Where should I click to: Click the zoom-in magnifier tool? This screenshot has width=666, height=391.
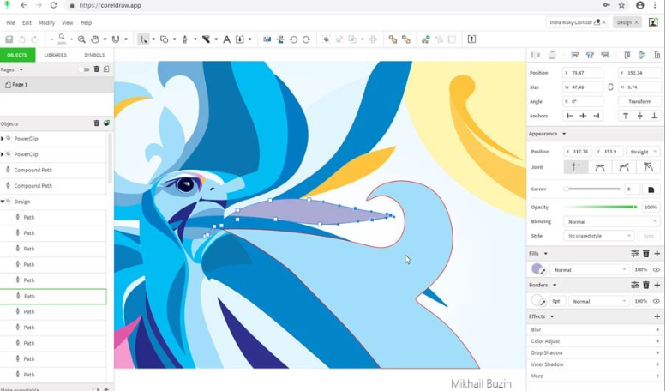[81, 39]
